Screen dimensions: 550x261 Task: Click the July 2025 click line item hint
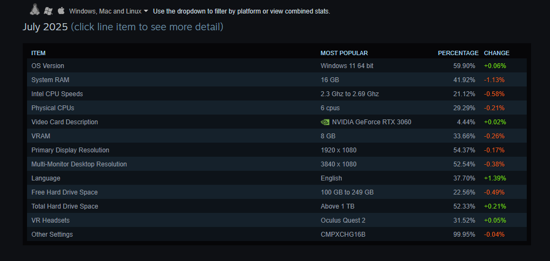click(147, 26)
